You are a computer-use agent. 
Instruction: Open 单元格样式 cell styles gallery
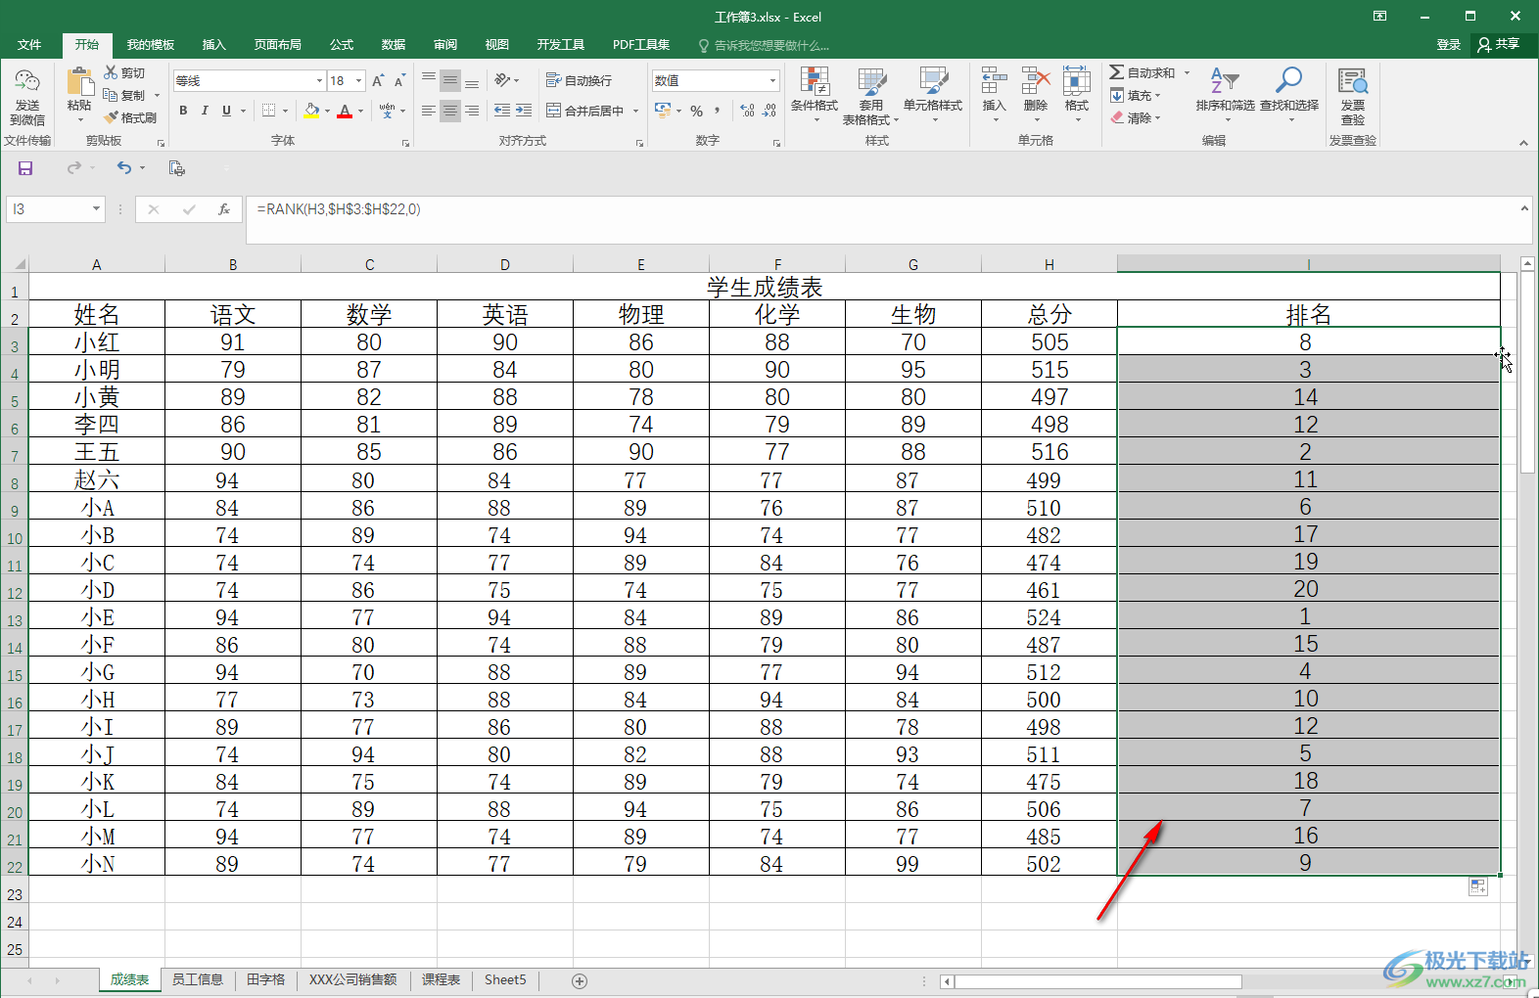(933, 95)
